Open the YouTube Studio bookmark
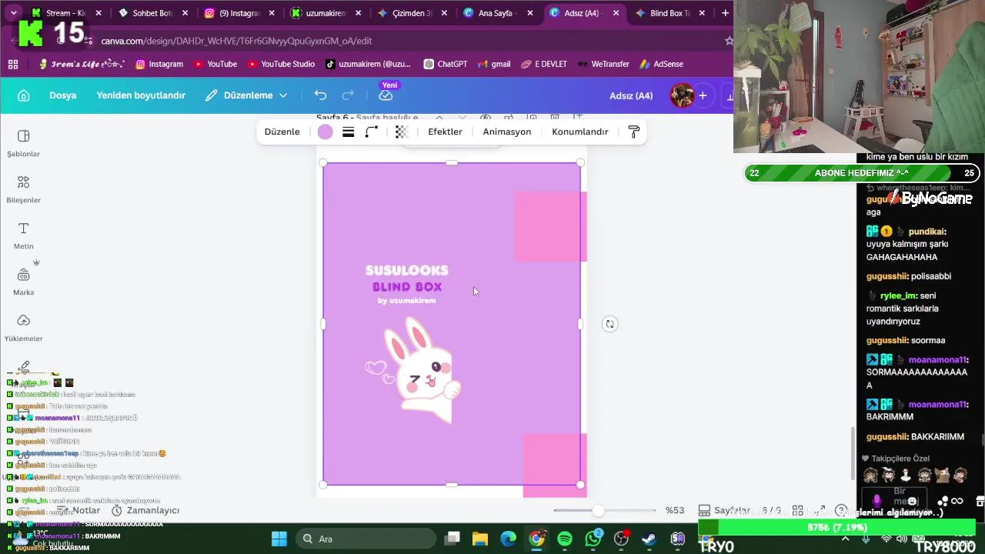The width and height of the screenshot is (985, 554). pyautogui.click(x=281, y=64)
